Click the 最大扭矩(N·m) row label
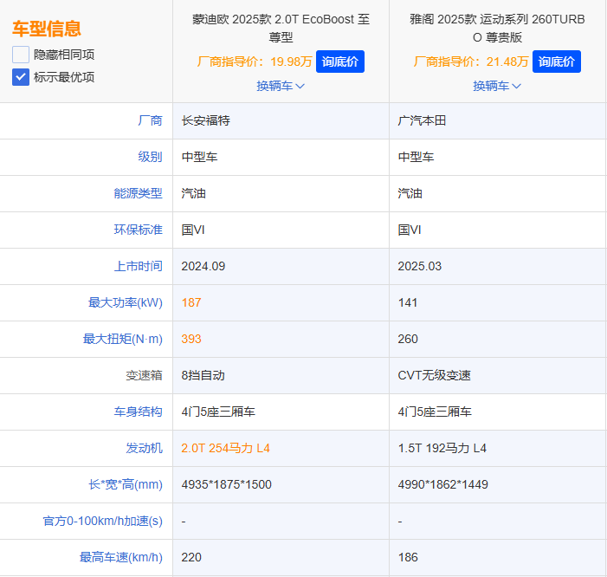Screen dimensions: 607x577 coord(123,339)
